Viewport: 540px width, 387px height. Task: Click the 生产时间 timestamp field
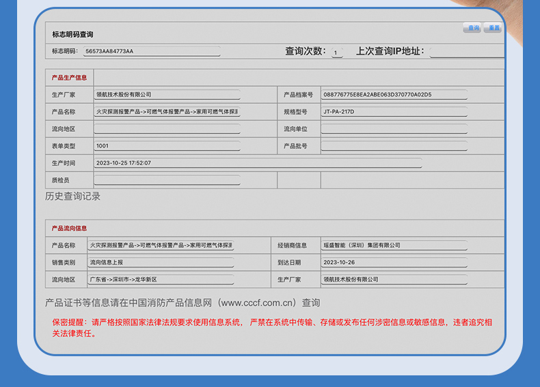tap(258, 163)
